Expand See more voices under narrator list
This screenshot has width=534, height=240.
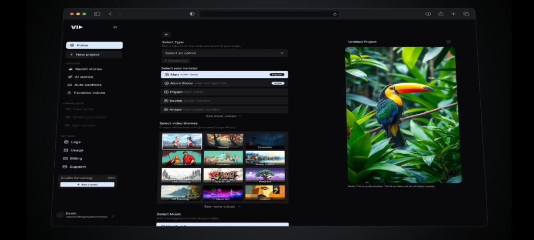223,116
